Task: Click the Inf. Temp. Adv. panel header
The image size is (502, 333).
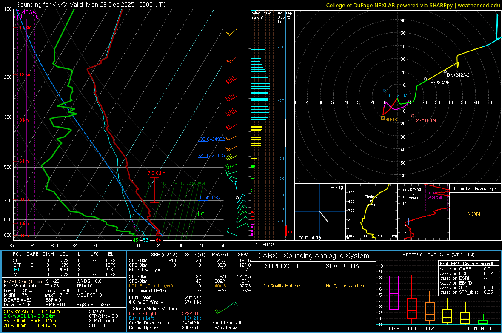Action: (285, 17)
